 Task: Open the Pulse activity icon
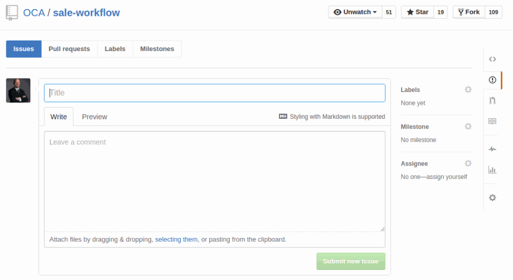[492, 149]
